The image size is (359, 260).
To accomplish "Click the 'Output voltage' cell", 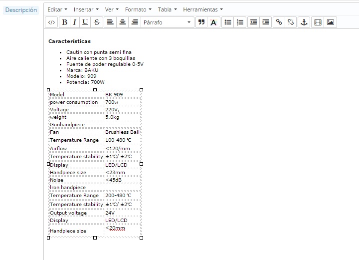I will tap(76, 213).
